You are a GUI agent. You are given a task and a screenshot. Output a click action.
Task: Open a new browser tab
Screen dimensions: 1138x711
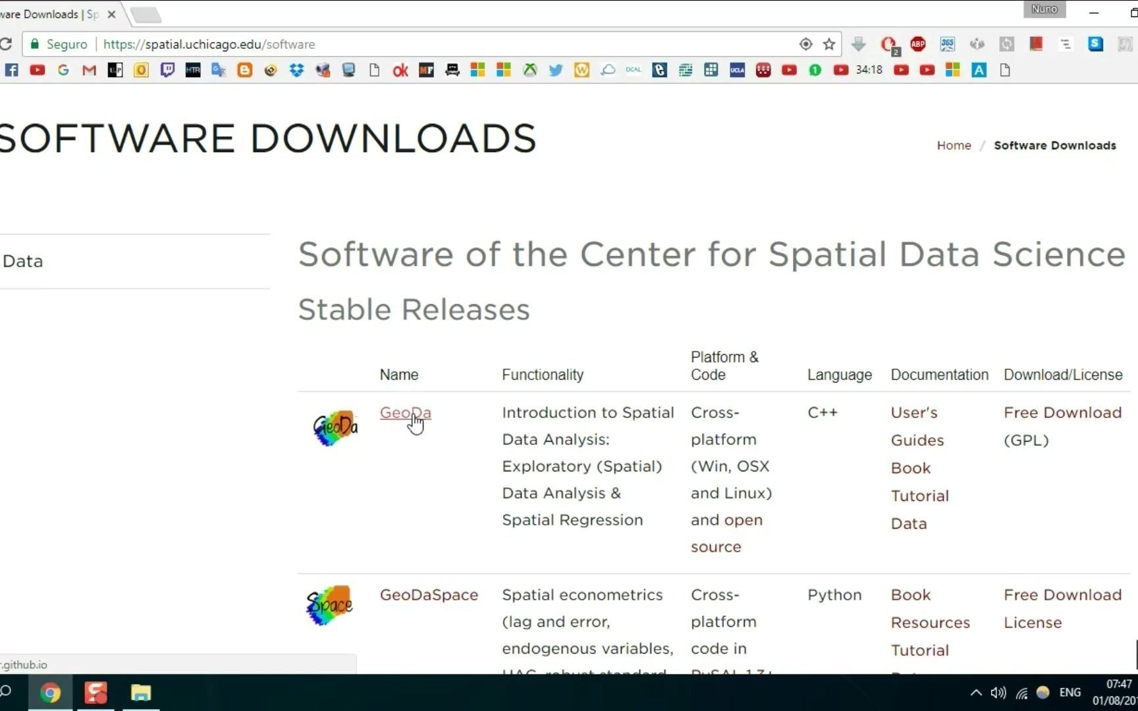click(146, 14)
